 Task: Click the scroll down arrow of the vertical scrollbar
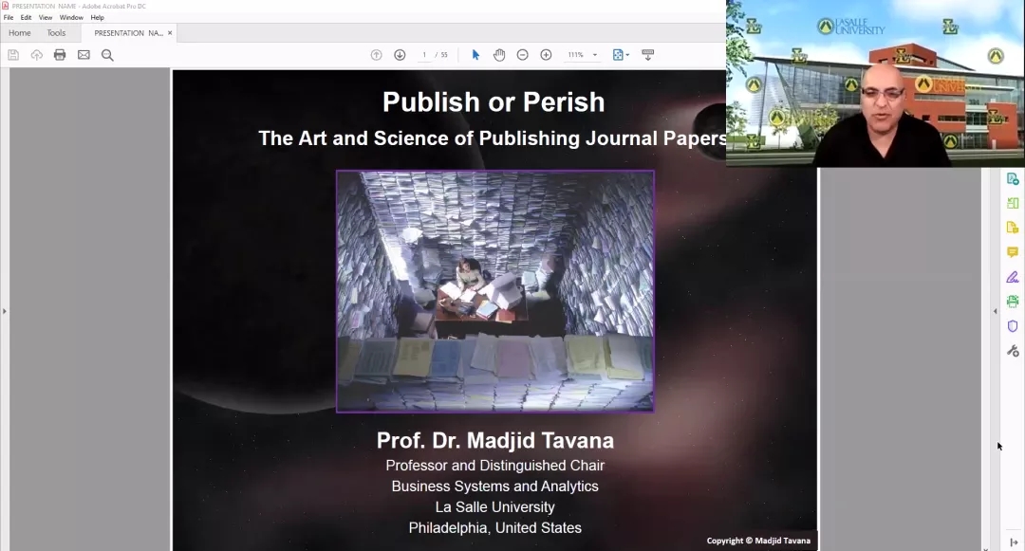tap(986, 548)
